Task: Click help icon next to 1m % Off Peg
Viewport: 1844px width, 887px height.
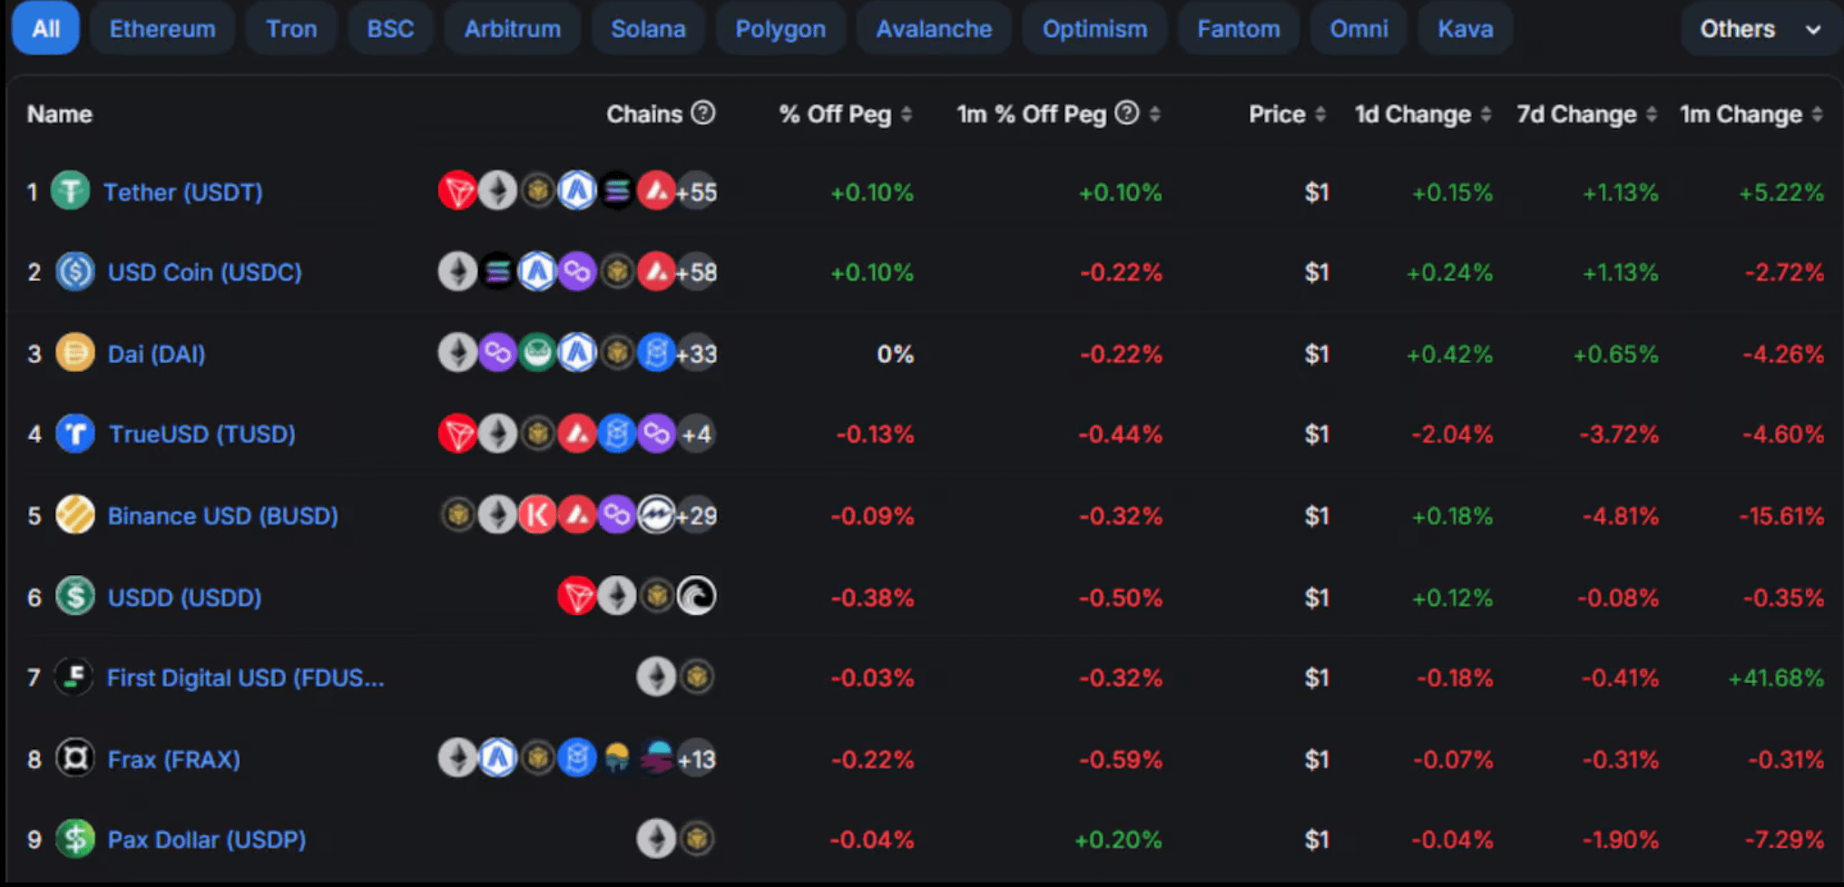Action: tap(1126, 113)
